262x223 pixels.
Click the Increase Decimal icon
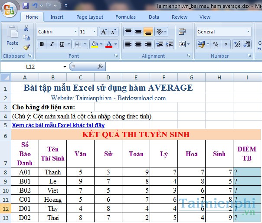[236, 44]
